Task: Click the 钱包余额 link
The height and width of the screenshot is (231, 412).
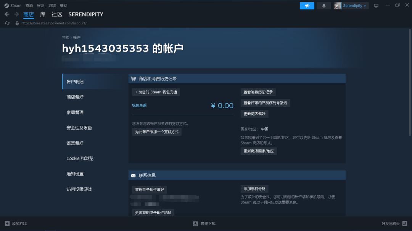Action: 139,105
